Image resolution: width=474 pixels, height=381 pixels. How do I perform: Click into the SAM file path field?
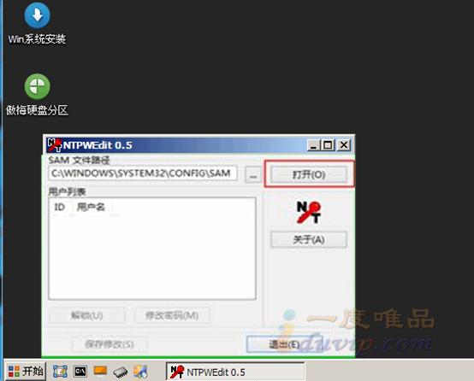(143, 173)
